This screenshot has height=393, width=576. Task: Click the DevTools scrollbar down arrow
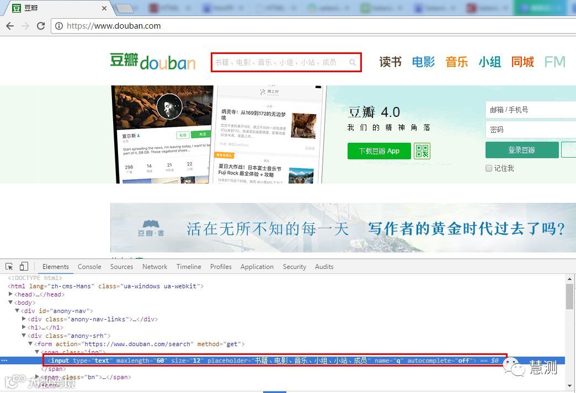click(x=570, y=386)
